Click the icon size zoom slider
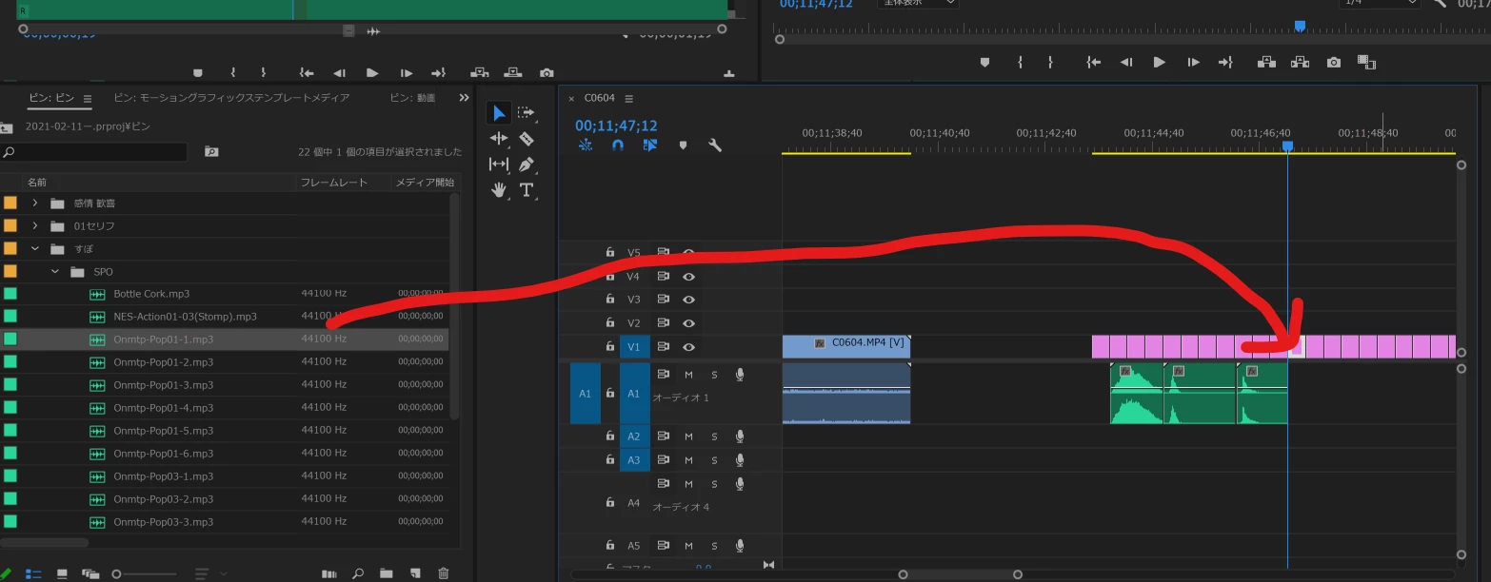This screenshot has height=582, width=1491. click(146, 573)
